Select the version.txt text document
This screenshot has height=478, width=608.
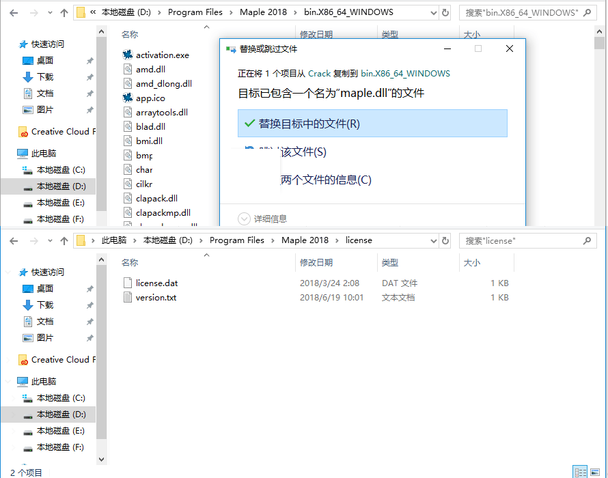coord(151,298)
